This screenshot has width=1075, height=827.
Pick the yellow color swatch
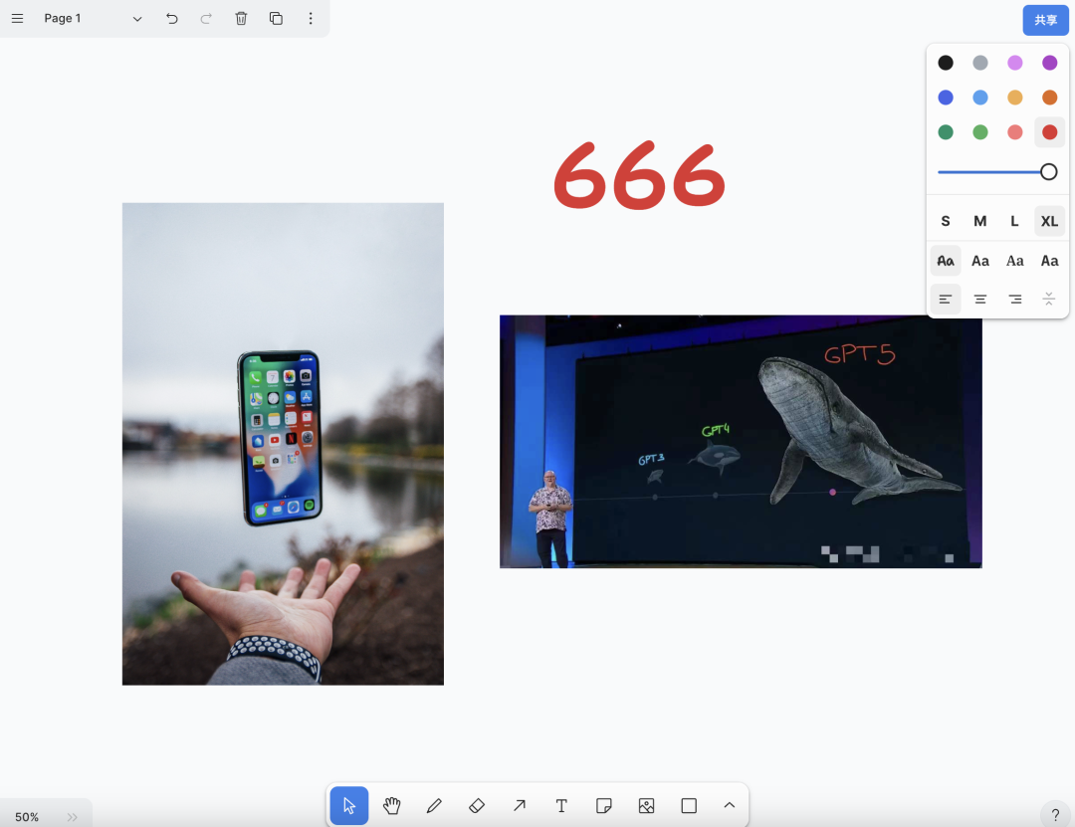click(x=1014, y=98)
